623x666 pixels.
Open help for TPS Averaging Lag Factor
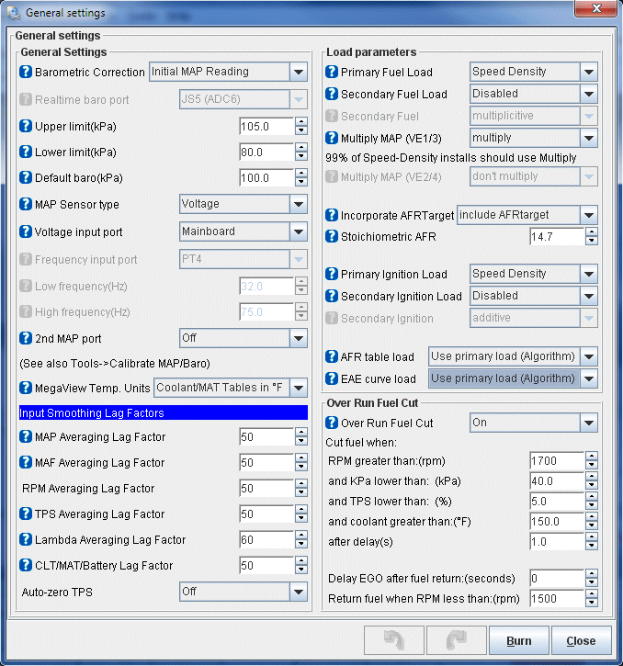[x=26, y=514]
